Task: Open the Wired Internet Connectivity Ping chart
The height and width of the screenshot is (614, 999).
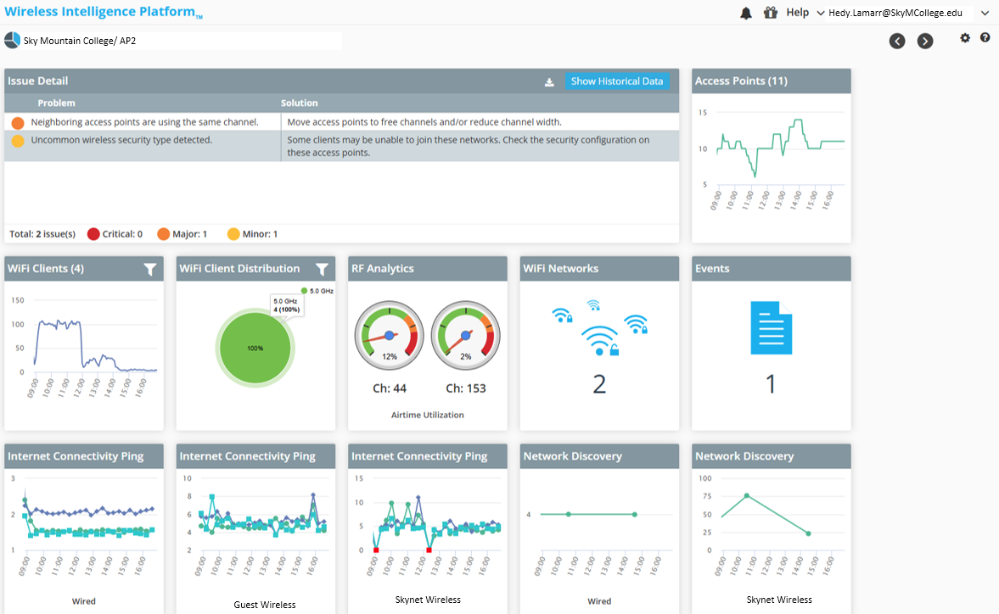Action: 84,528
